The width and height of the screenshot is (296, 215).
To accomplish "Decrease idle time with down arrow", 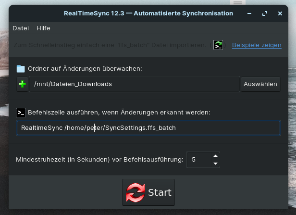I will [215, 164].
